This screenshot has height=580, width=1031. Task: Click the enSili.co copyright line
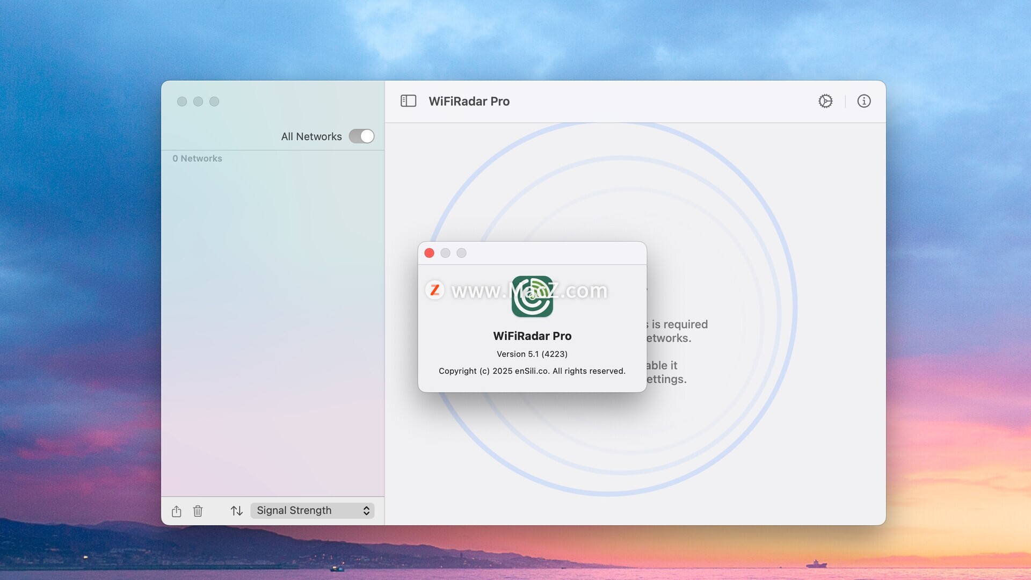(x=532, y=371)
